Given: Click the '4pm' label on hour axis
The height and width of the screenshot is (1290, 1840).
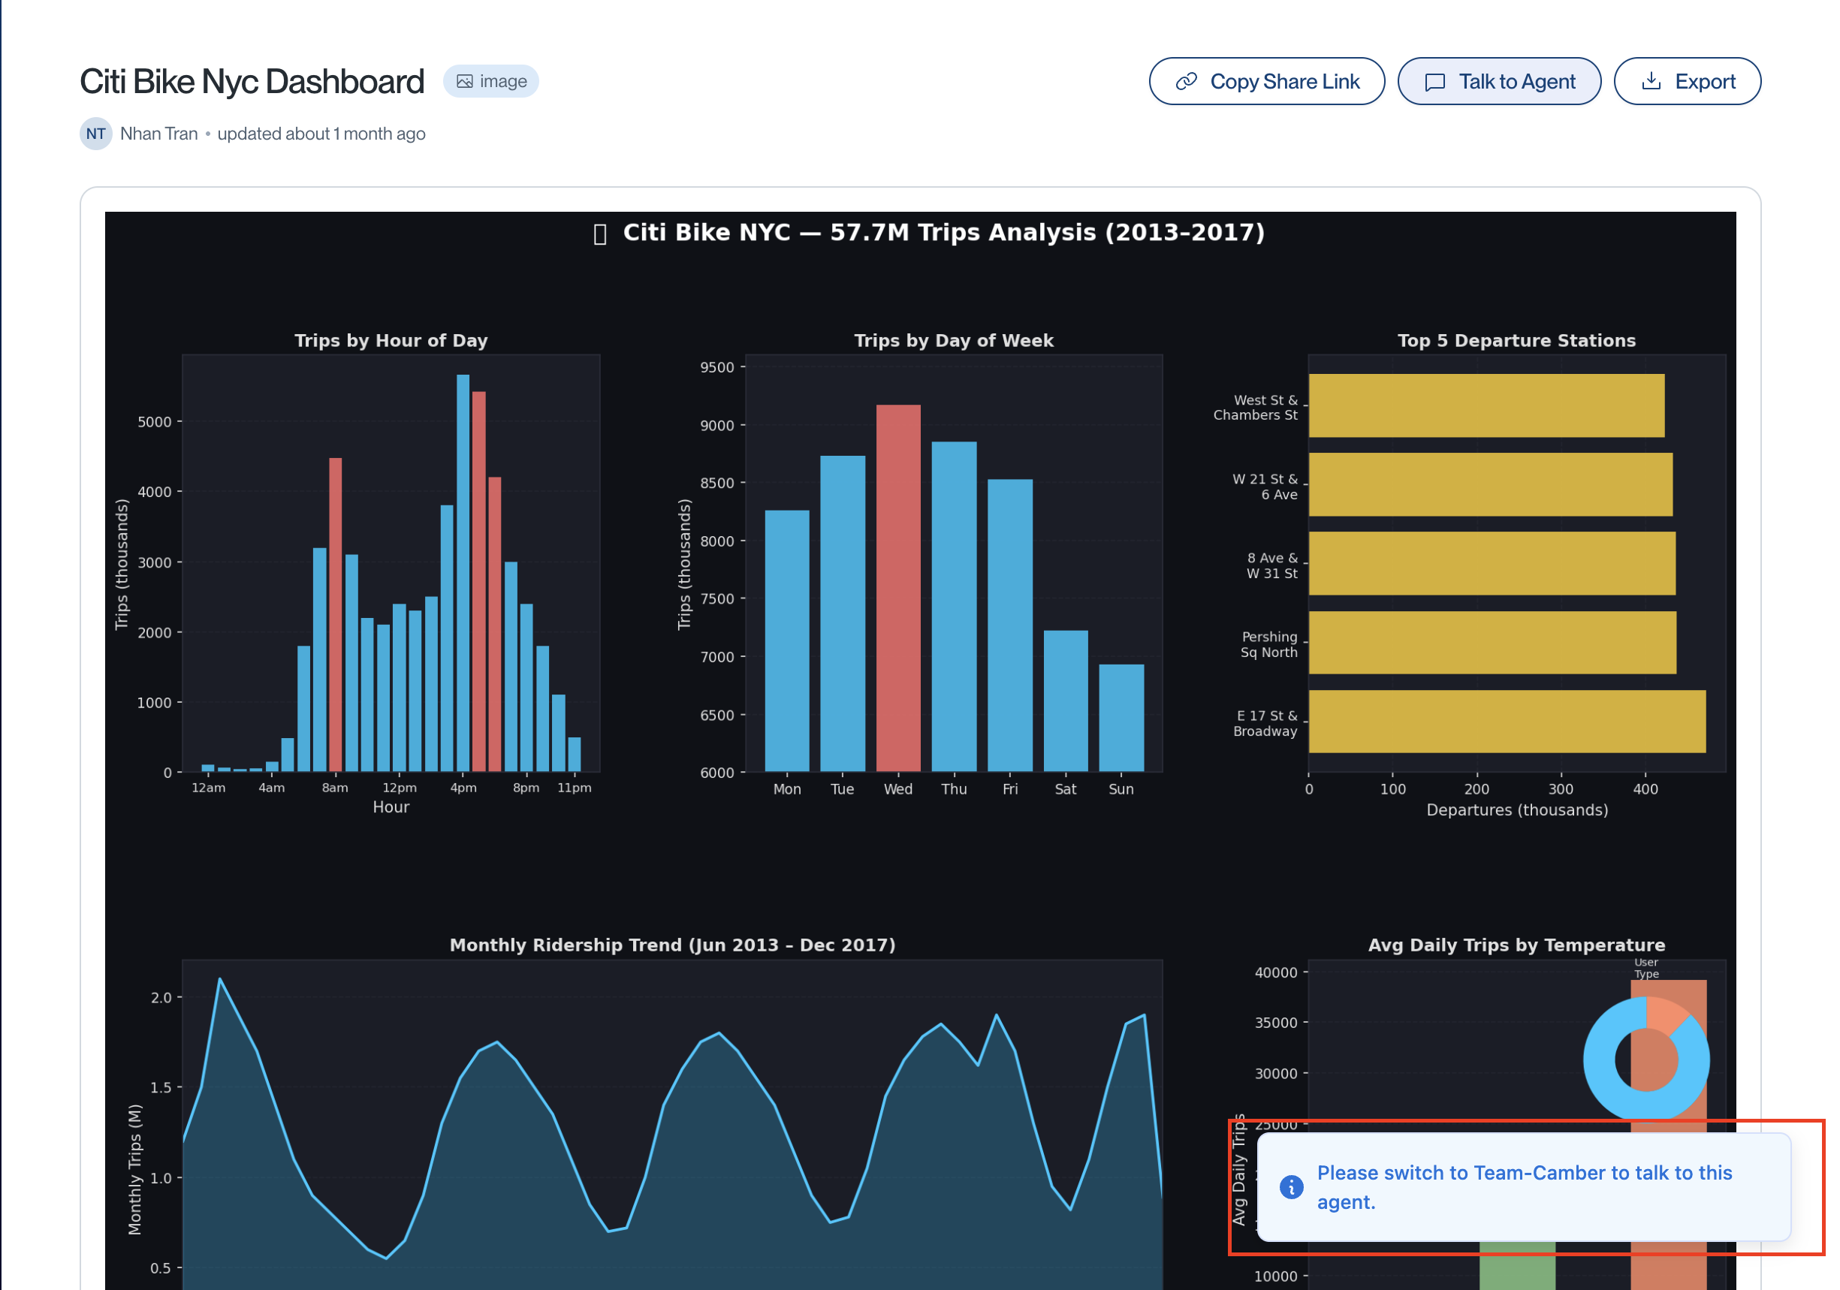Looking at the screenshot, I should pyautogui.click(x=463, y=788).
